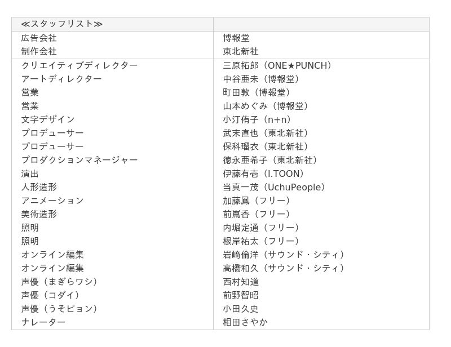Image resolution: width=451 pixels, height=347 pixels.
Task: Click 小汀侑子（n+n）name
Action: 258,119
